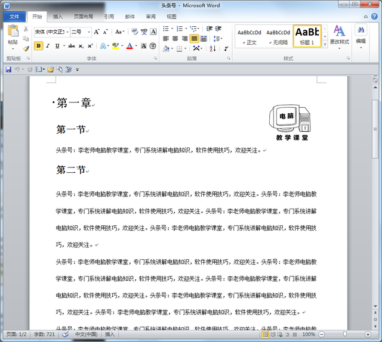Decrease paragraph indent

(210, 29)
